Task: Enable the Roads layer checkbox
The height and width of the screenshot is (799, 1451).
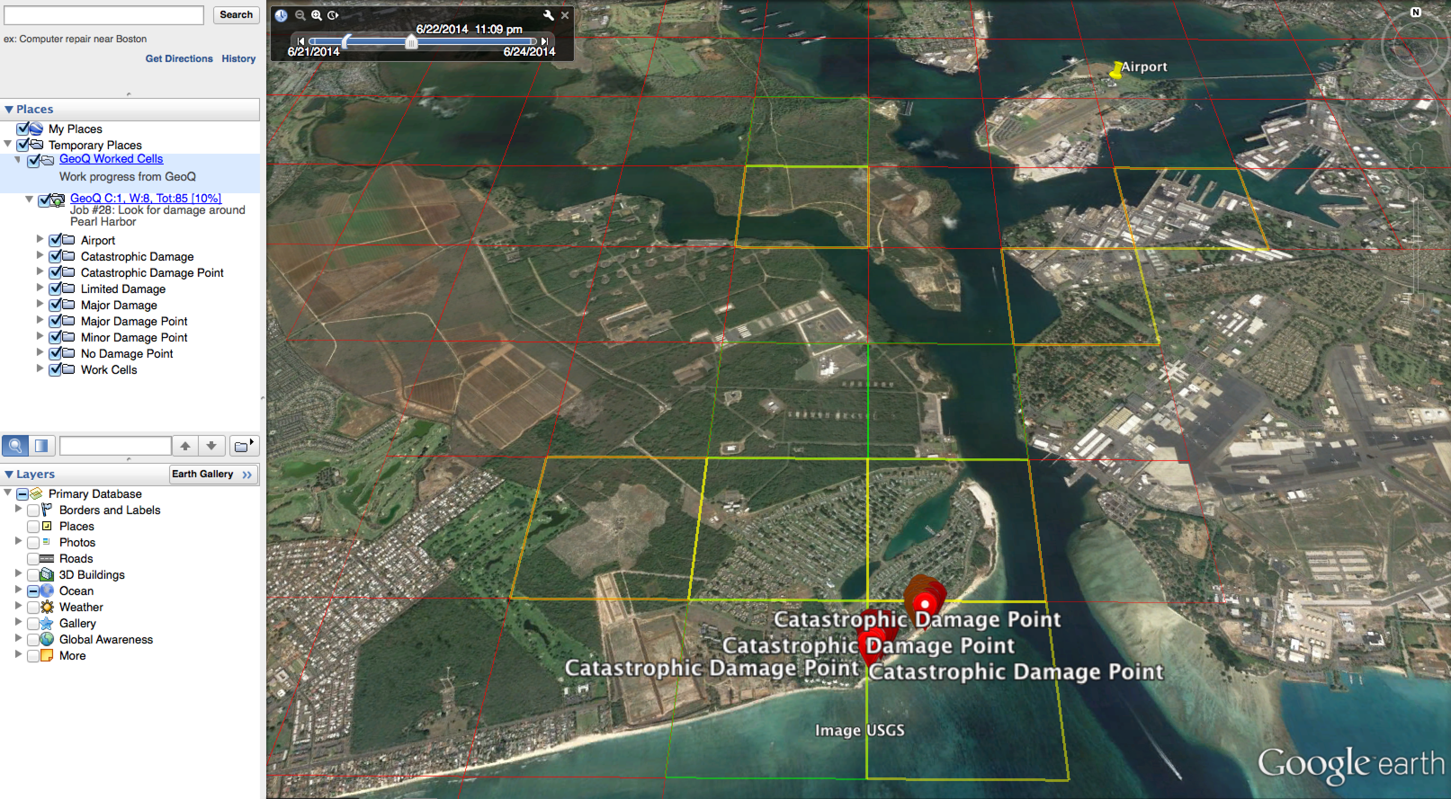Action: (33, 559)
